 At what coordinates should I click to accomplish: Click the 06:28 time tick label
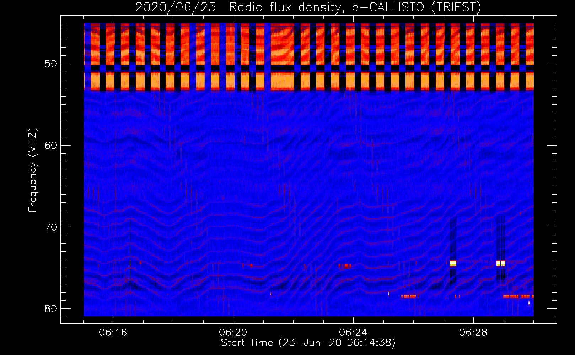473,333
